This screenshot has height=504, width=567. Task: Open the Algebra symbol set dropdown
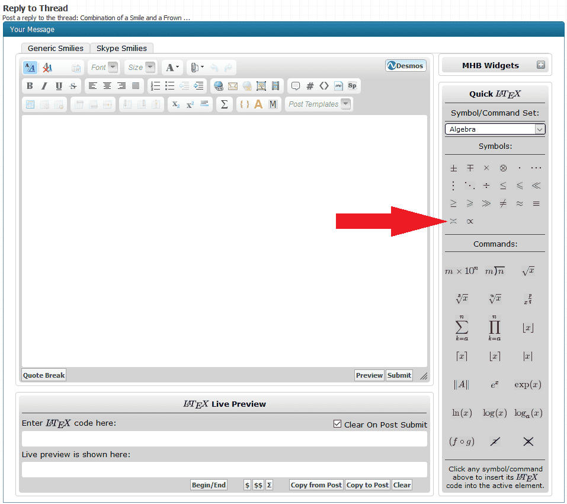click(495, 129)
